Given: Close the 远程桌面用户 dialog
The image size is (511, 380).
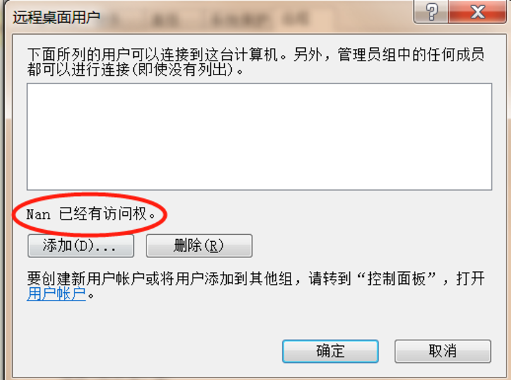Looking at the screenshot, I should 478,12.
